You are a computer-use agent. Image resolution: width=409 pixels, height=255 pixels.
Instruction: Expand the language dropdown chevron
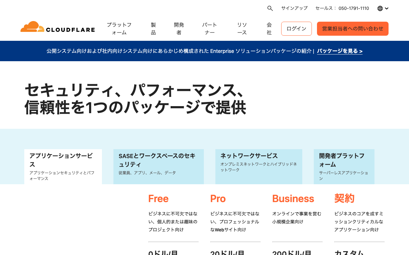point(387,8)
